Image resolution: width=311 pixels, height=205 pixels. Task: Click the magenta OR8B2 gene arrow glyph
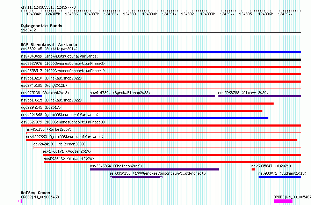coord(20,201)
